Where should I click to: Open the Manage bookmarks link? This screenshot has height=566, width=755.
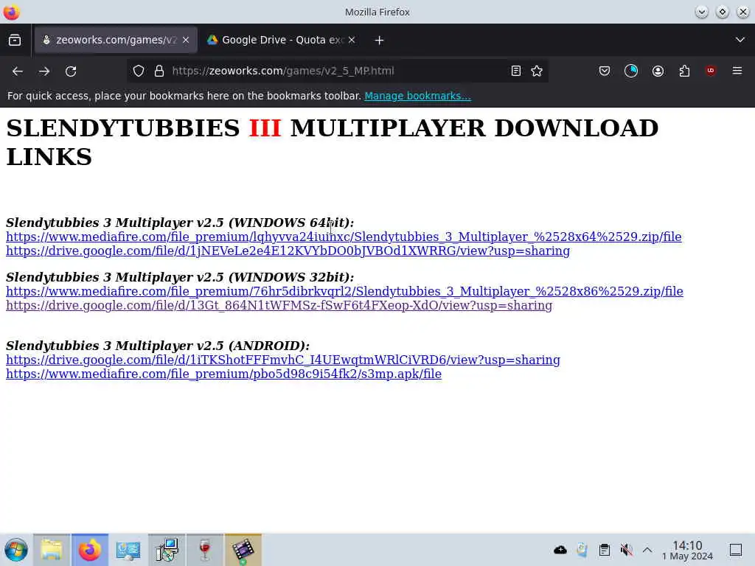[x=417, y=96]
